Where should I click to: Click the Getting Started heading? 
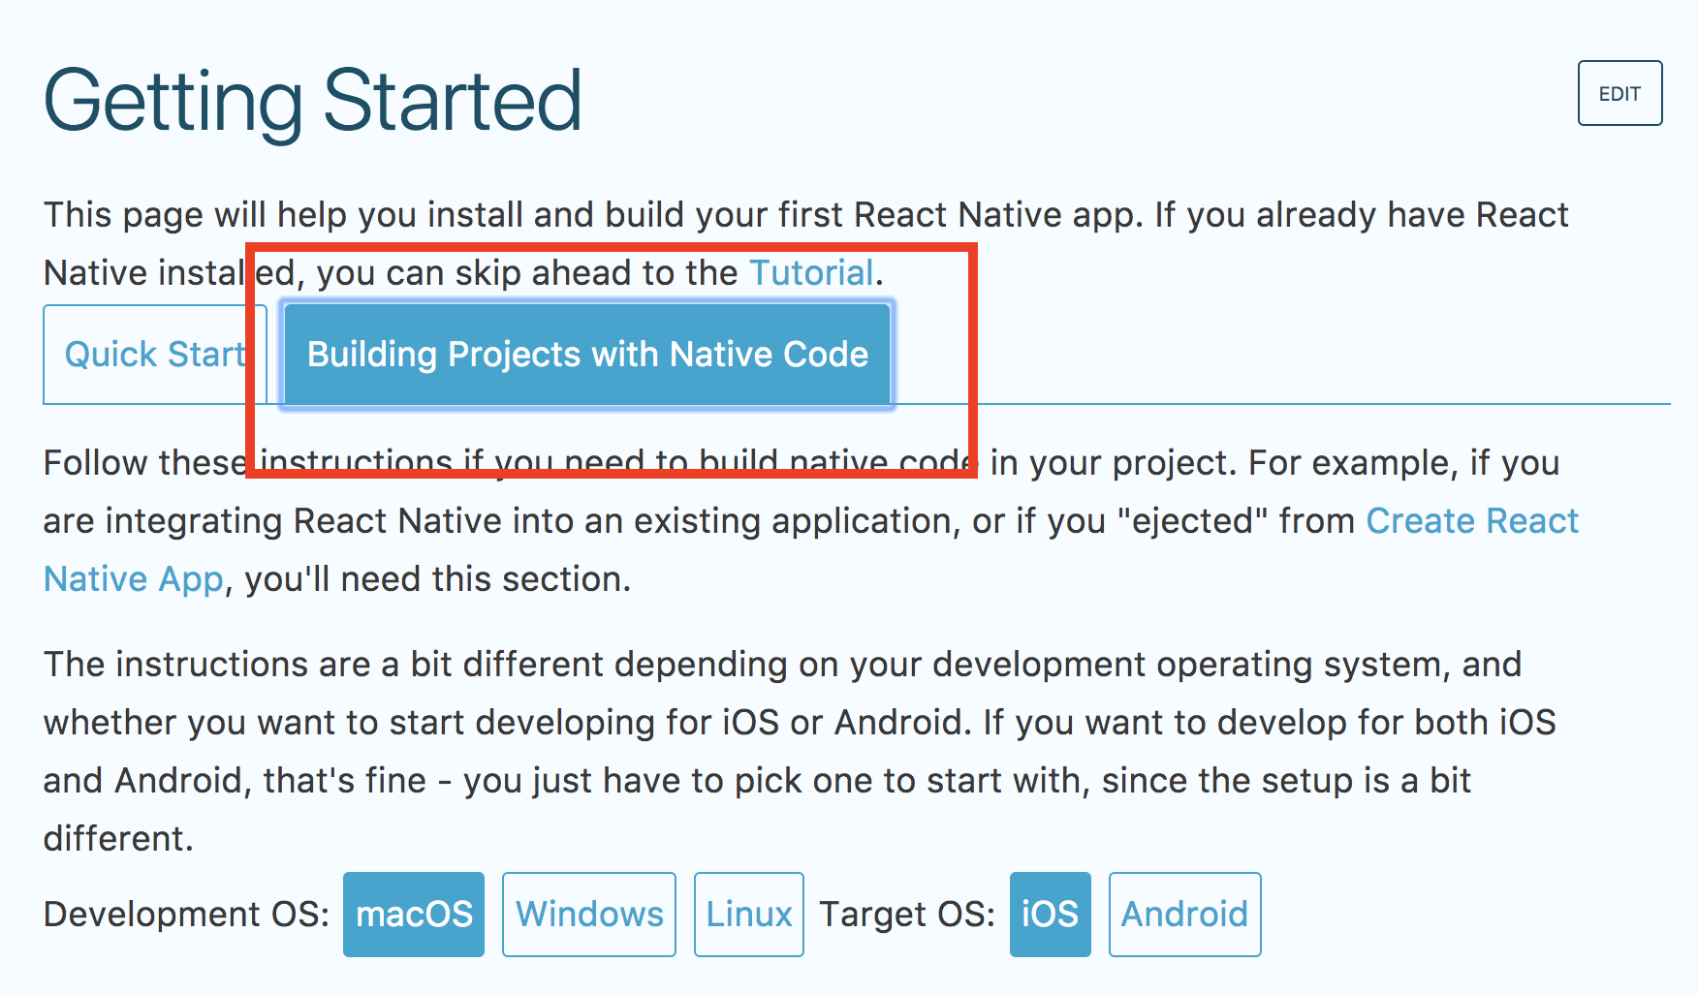pyautogui.click(x=313, y=101)
